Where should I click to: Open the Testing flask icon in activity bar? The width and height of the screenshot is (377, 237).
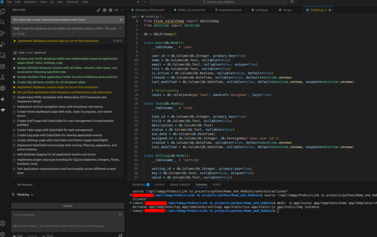click(x=3, y=77)
